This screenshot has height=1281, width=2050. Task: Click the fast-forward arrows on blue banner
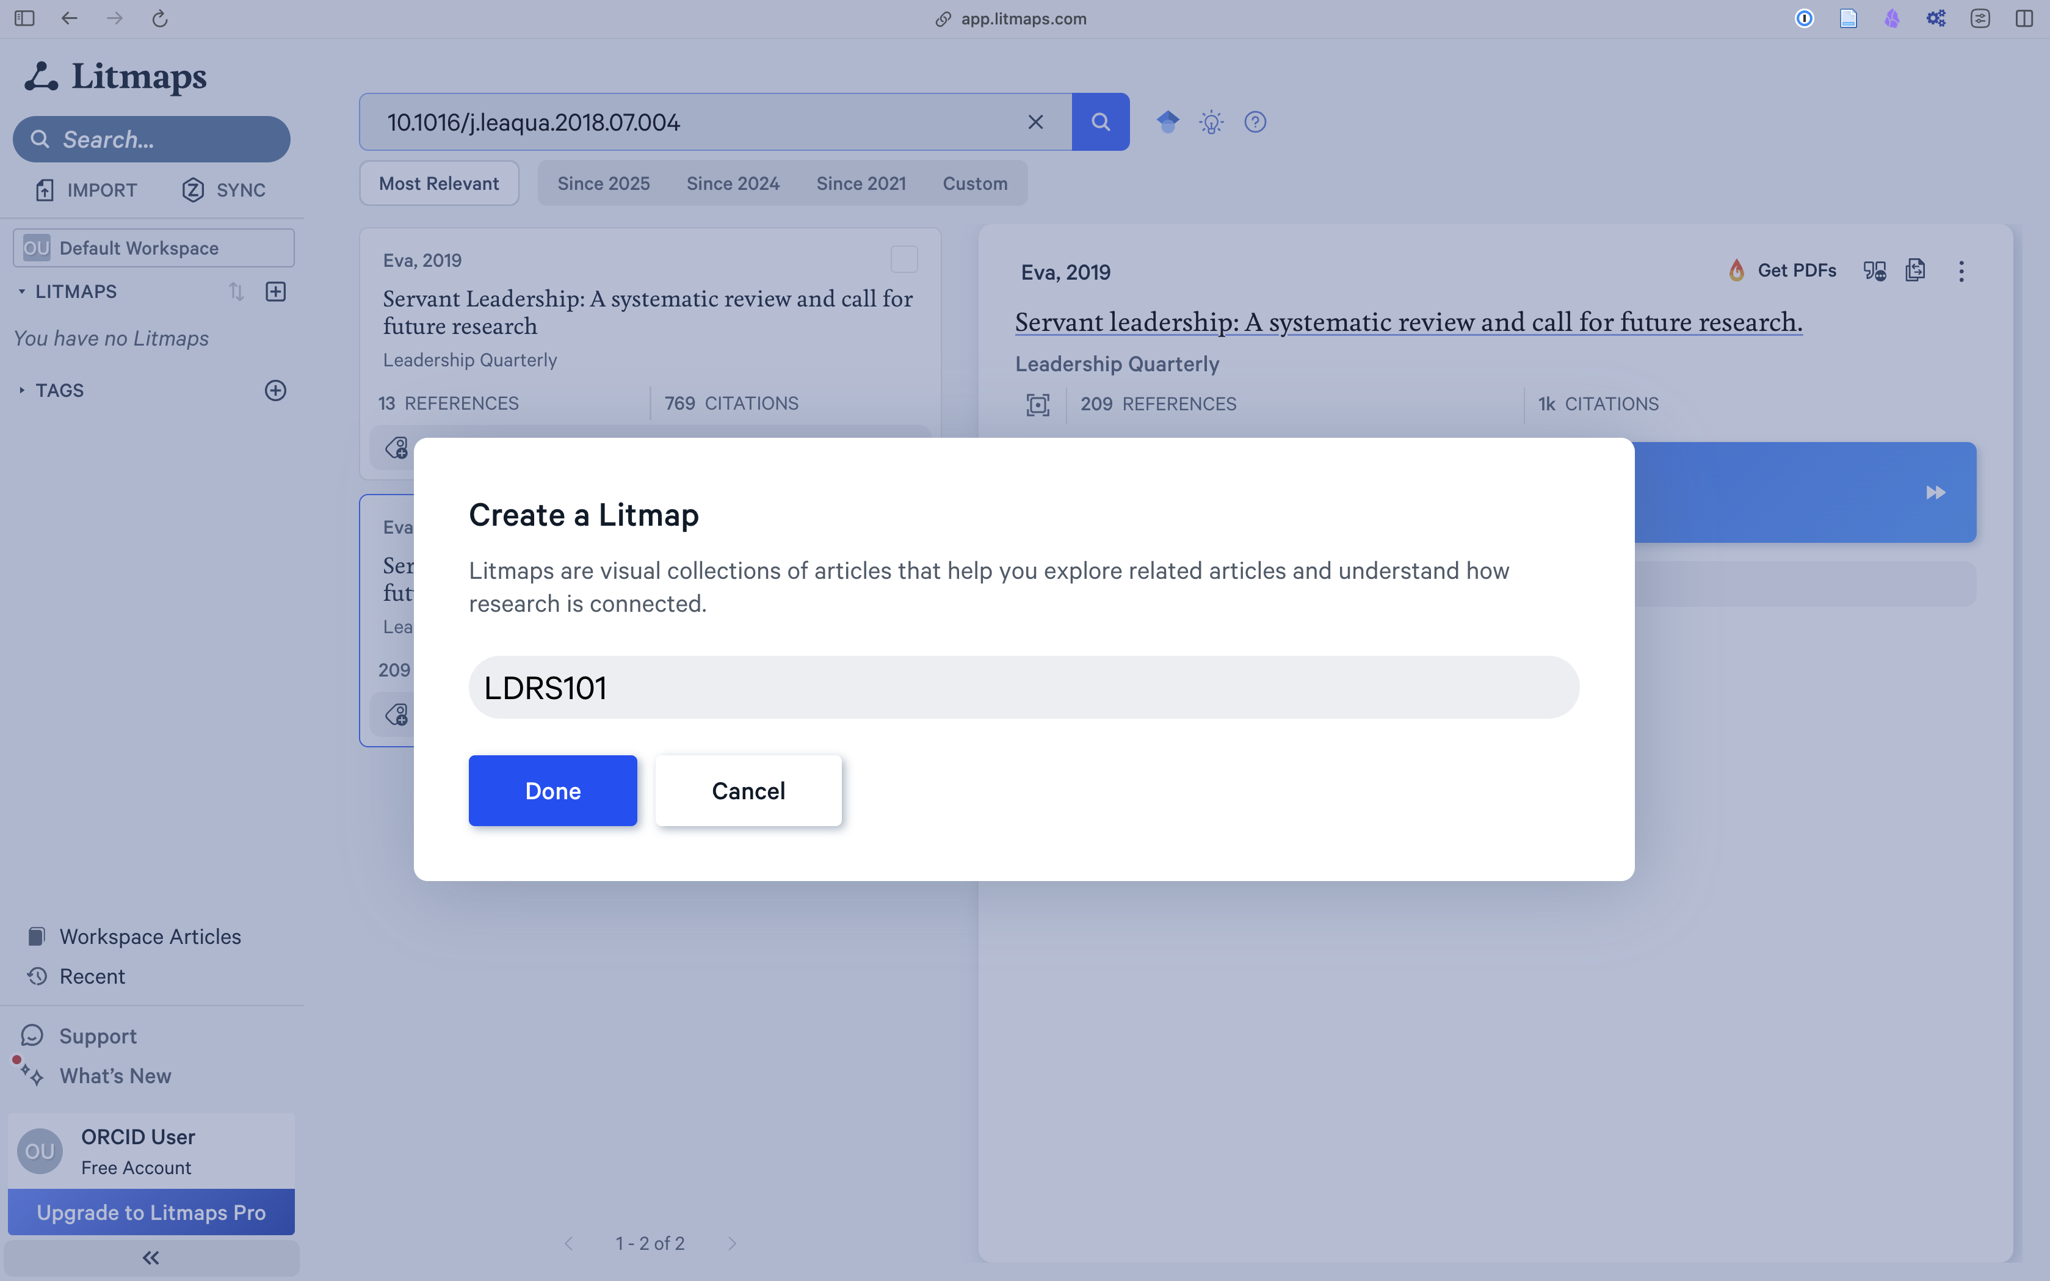1935,492
